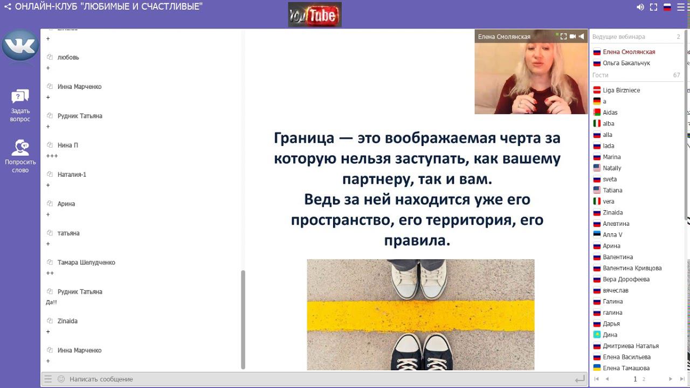This screenshot has height=388, width=690.
Task: Click chat author Нина П
Action: [68, 145]
